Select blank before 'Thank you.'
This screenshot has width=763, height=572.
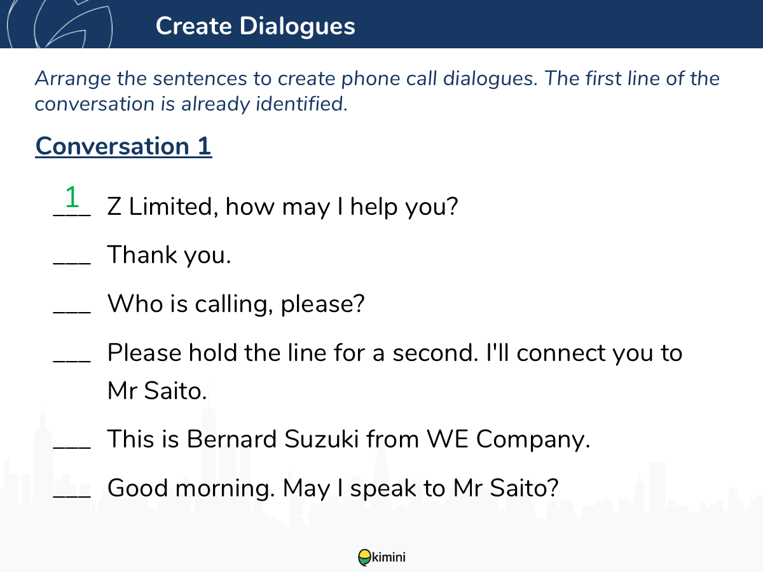click(x=72, y=262)
